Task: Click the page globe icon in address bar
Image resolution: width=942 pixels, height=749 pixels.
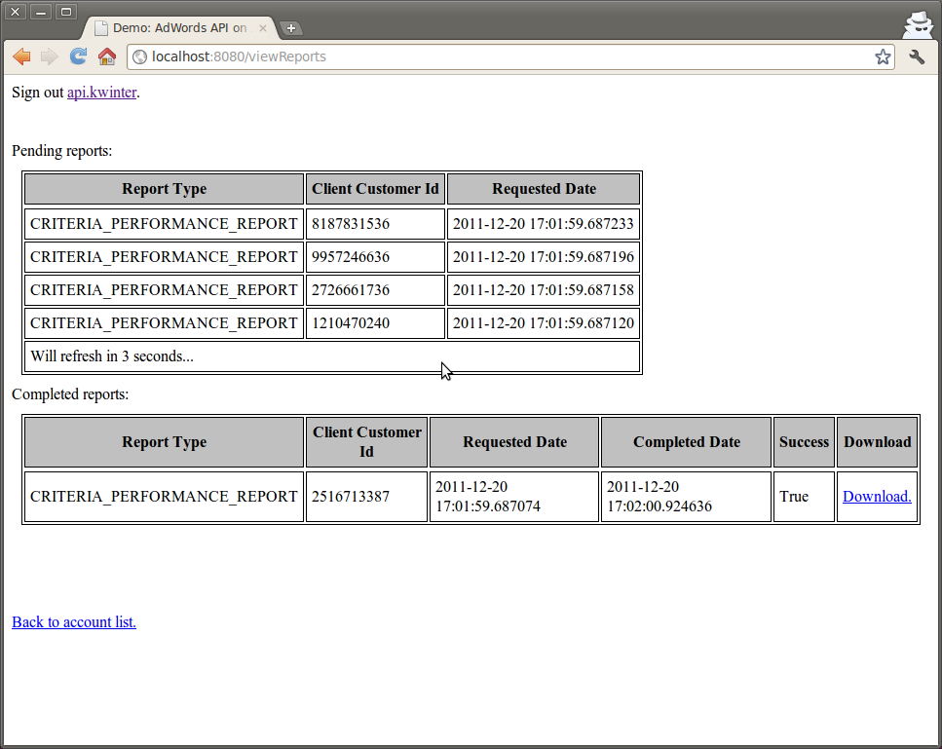Action: [x=140, y=57]
